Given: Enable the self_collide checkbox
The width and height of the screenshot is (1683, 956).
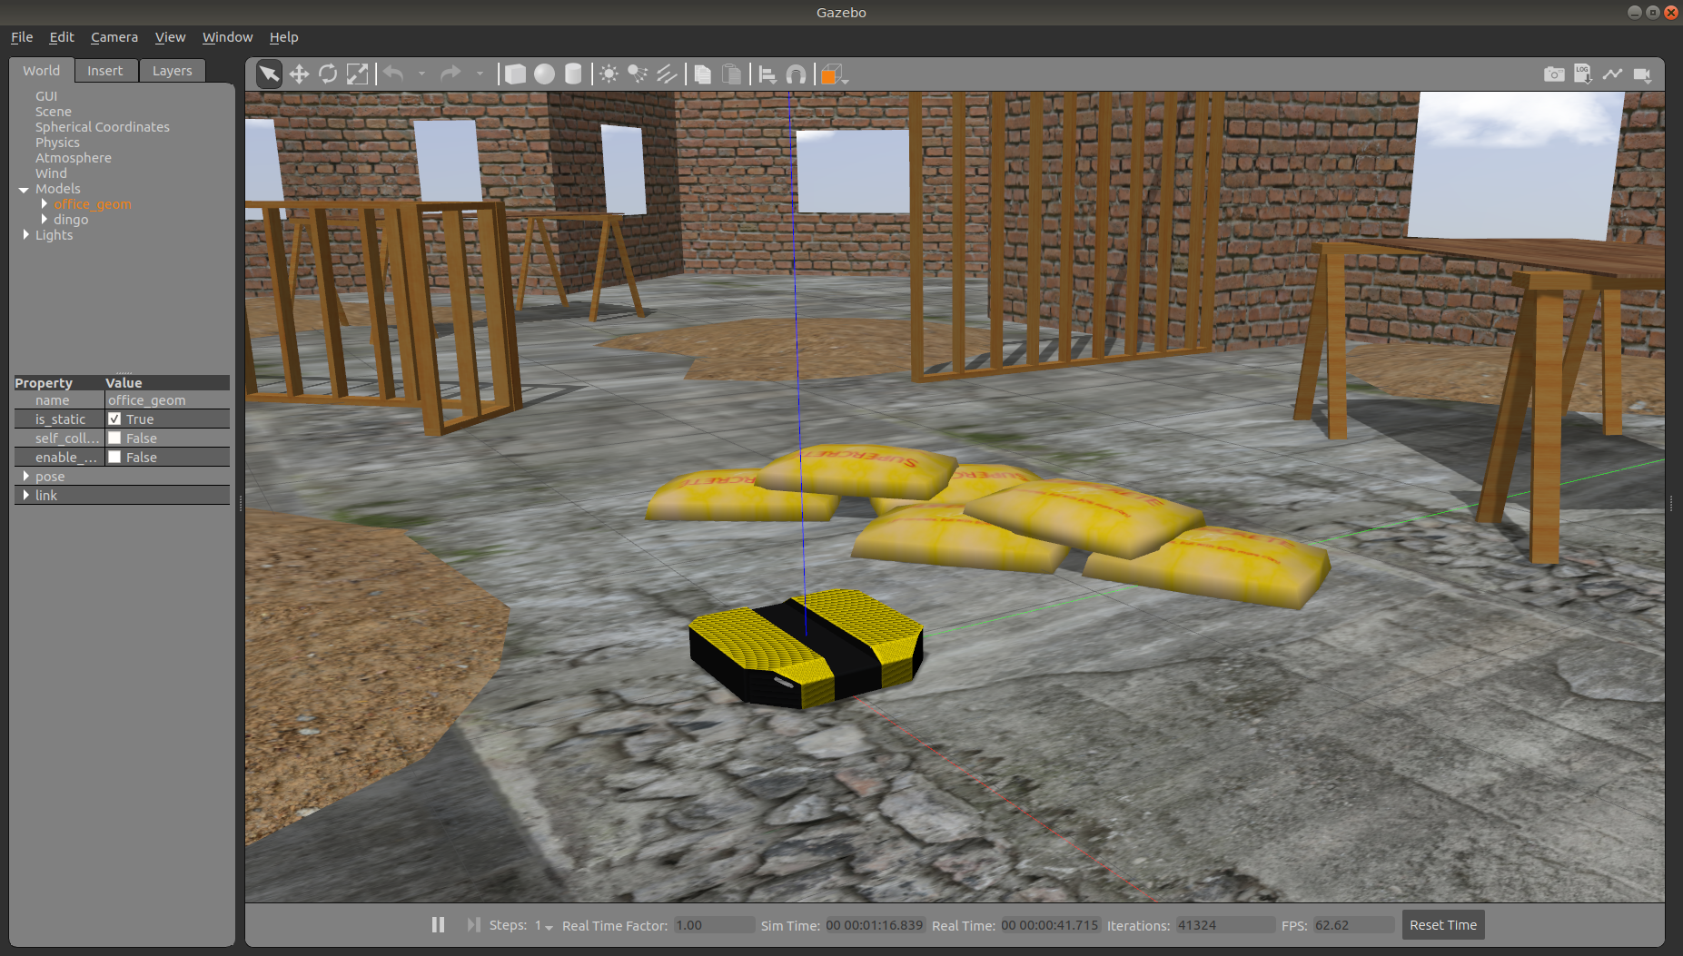Looking at the screenshot, I should (114, 438).
